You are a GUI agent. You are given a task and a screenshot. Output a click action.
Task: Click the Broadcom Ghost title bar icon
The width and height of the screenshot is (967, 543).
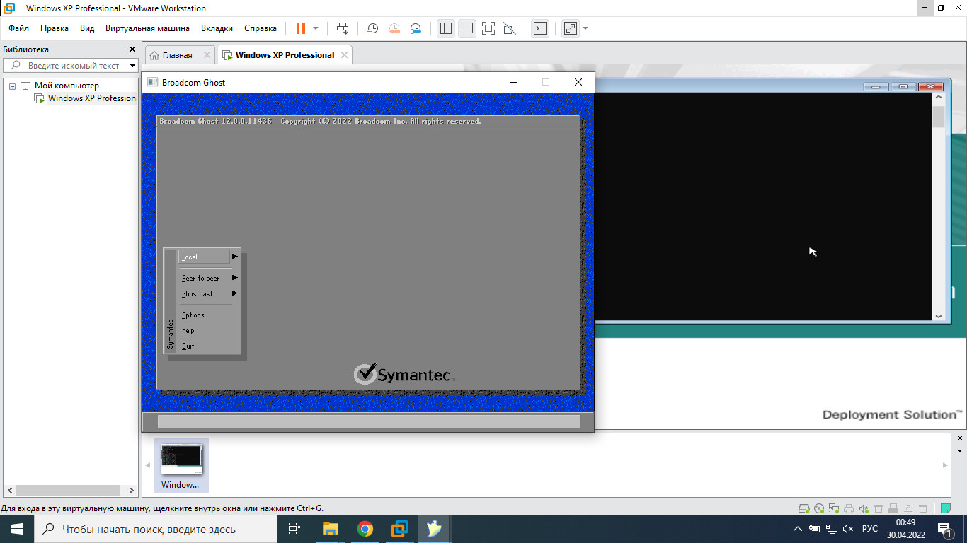pos(151,82)
